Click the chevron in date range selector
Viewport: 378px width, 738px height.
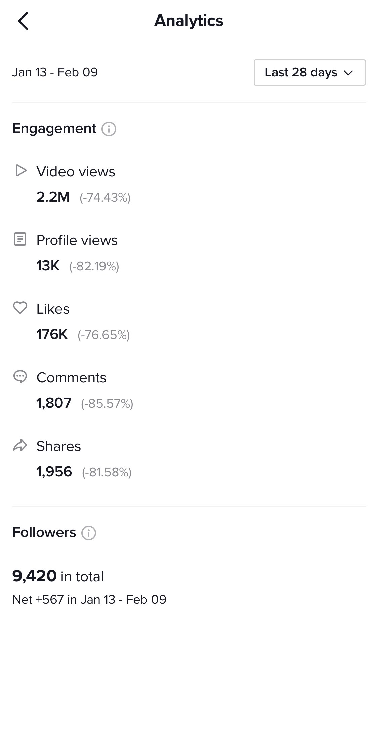pos(348,73)
